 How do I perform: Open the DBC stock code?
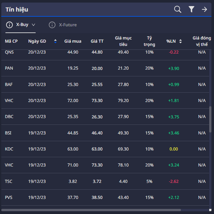point(9,117)
